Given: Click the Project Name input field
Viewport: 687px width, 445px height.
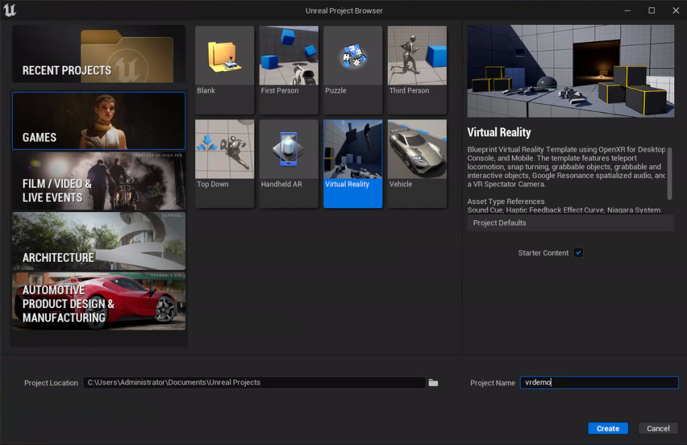Looking at the screenshot, I should click(x=599, y=383).
